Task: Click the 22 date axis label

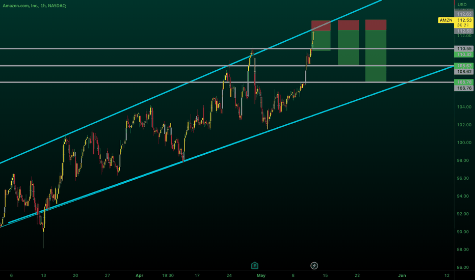Action: click(357, 275)
